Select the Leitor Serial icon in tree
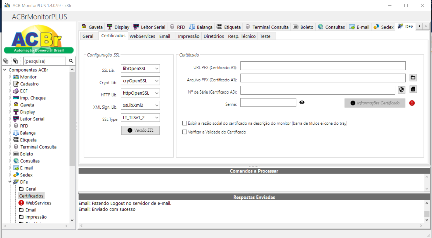 coord(16,119)
